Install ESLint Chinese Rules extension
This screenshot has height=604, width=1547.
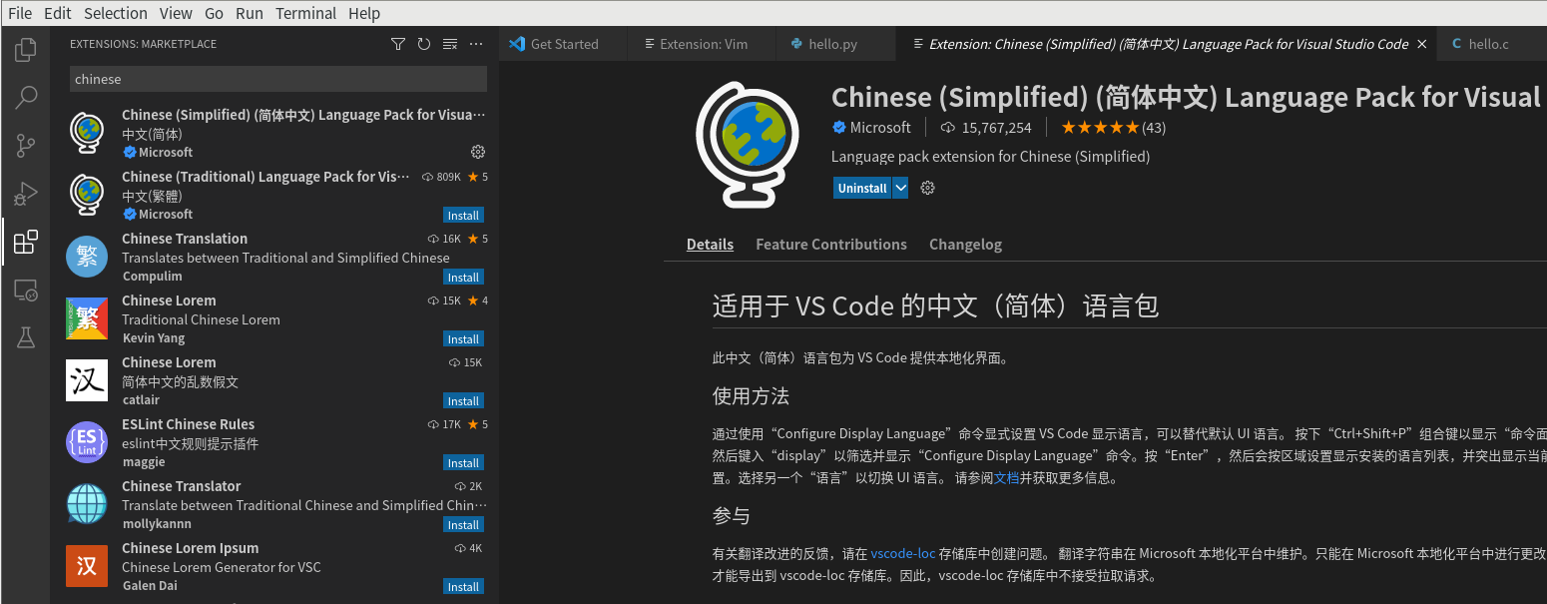(463, 463)
